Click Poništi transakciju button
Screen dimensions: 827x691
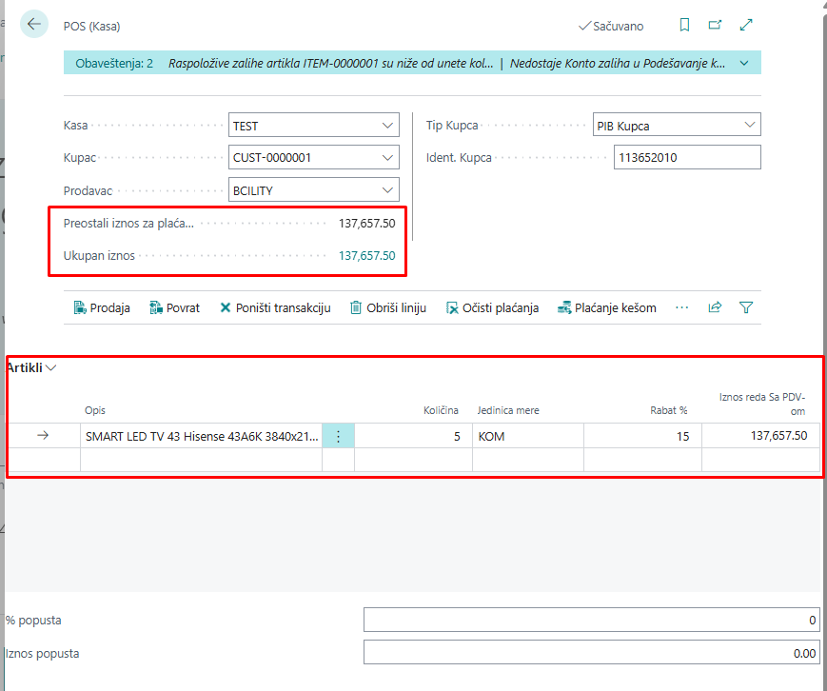click(x=274, y=307)
